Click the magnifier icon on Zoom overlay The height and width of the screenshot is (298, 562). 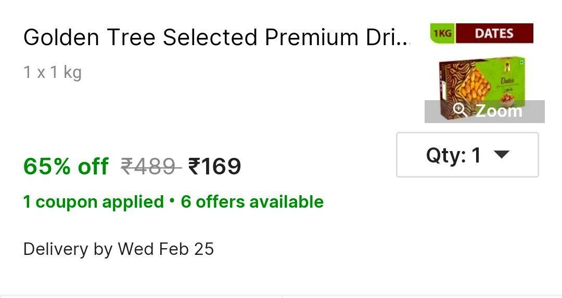459,110
